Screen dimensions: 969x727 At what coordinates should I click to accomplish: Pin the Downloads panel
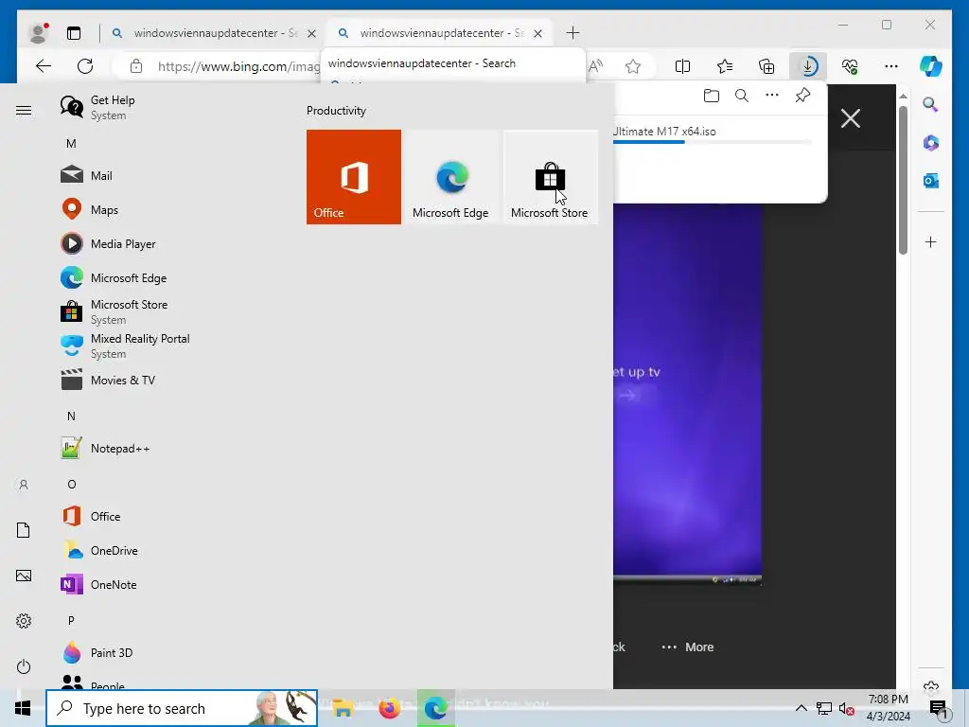[x=802, y=96]
